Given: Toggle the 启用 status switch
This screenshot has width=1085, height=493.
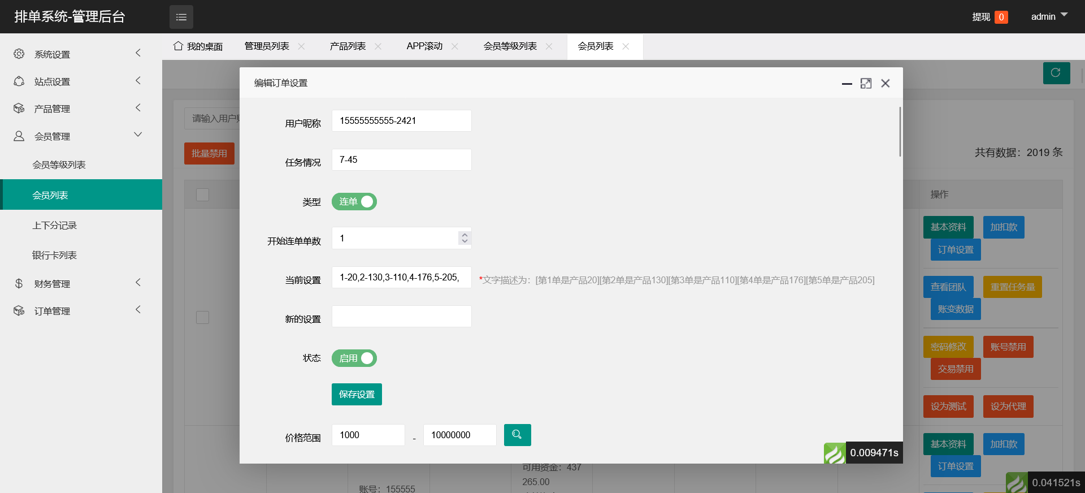Looking at the screenshot, I should [x=354, y=358].
